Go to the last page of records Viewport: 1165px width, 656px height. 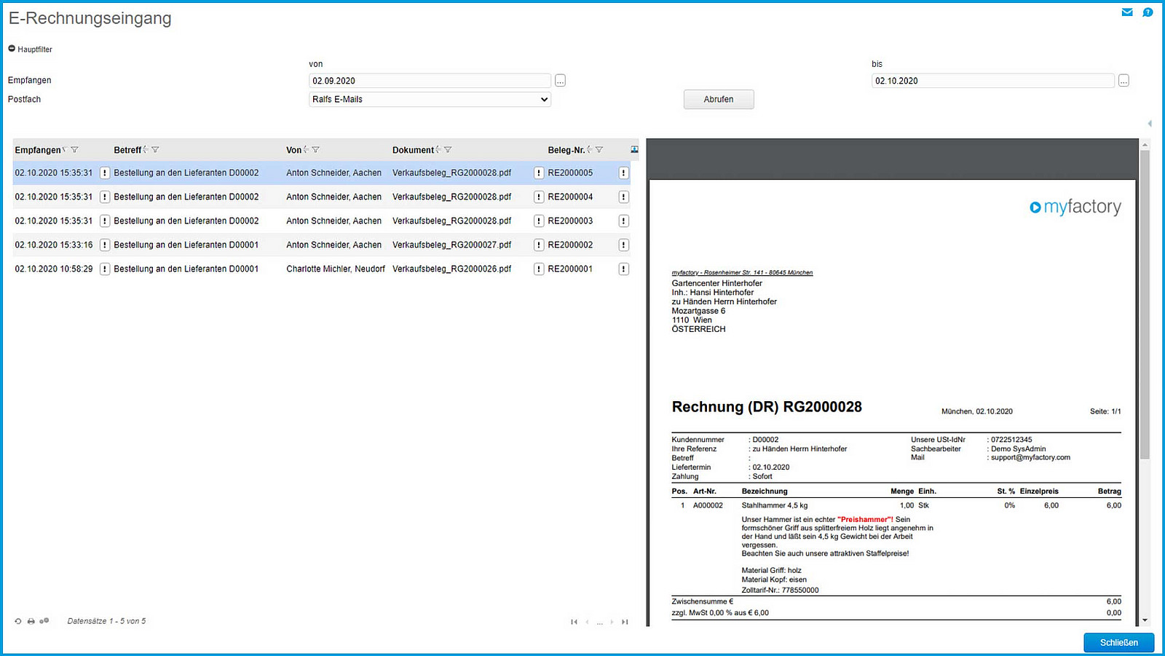click(625, 622)
